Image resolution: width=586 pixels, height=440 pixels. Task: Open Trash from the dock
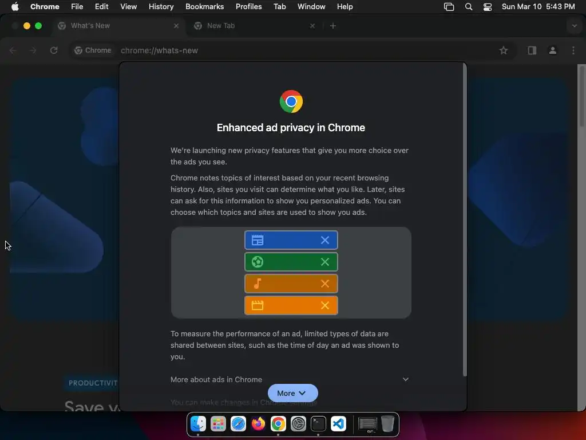[x=387, y=424]
